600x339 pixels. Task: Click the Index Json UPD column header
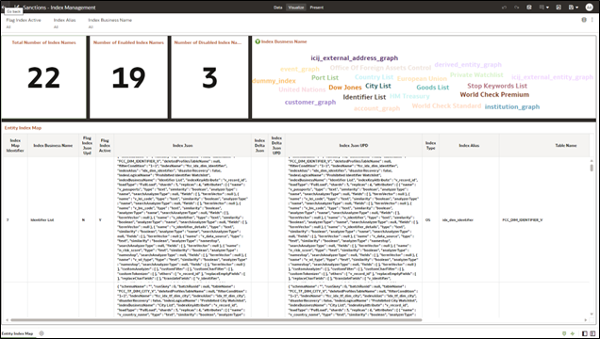pos(354,145)
